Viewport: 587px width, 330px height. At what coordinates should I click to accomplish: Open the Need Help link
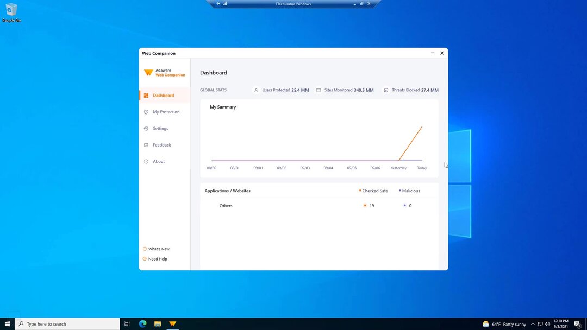158,259
